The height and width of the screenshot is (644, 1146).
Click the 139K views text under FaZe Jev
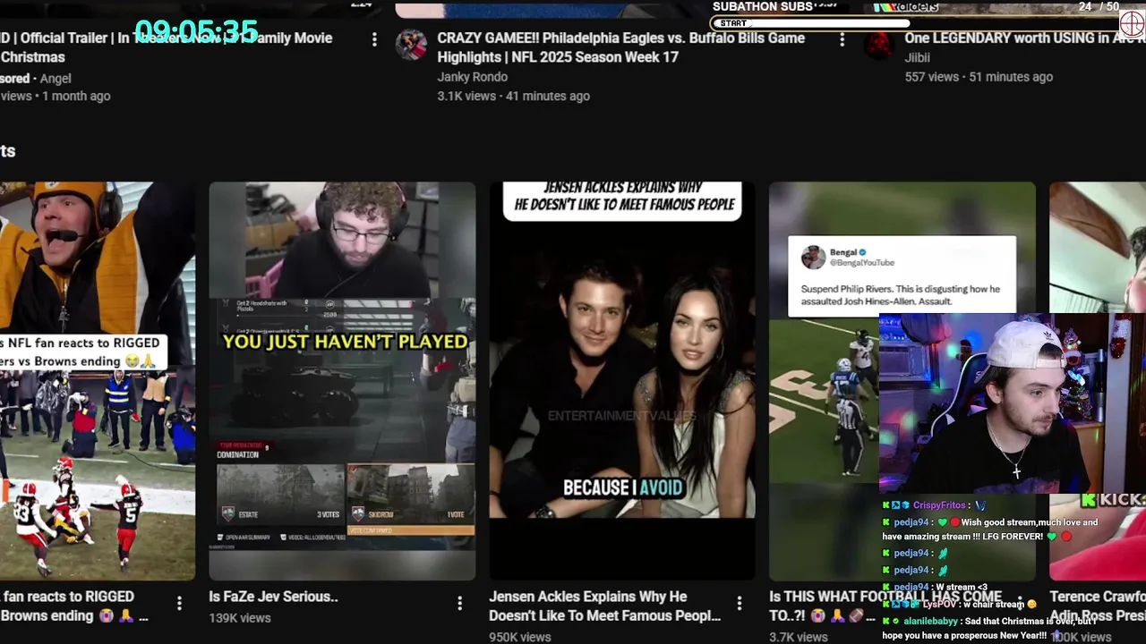(240, 617)
